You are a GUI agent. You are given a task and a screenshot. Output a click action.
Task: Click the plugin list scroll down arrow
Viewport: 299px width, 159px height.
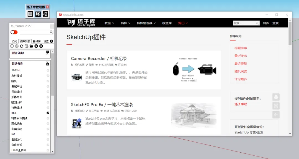click(x=52, y=152)
